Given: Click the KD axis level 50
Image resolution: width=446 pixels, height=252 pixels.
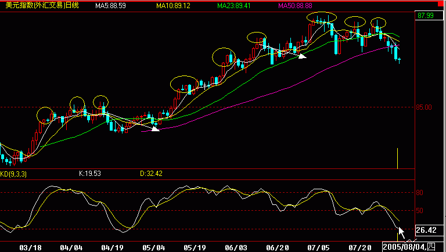Looking at the screenshot, I should coord(419,211).
